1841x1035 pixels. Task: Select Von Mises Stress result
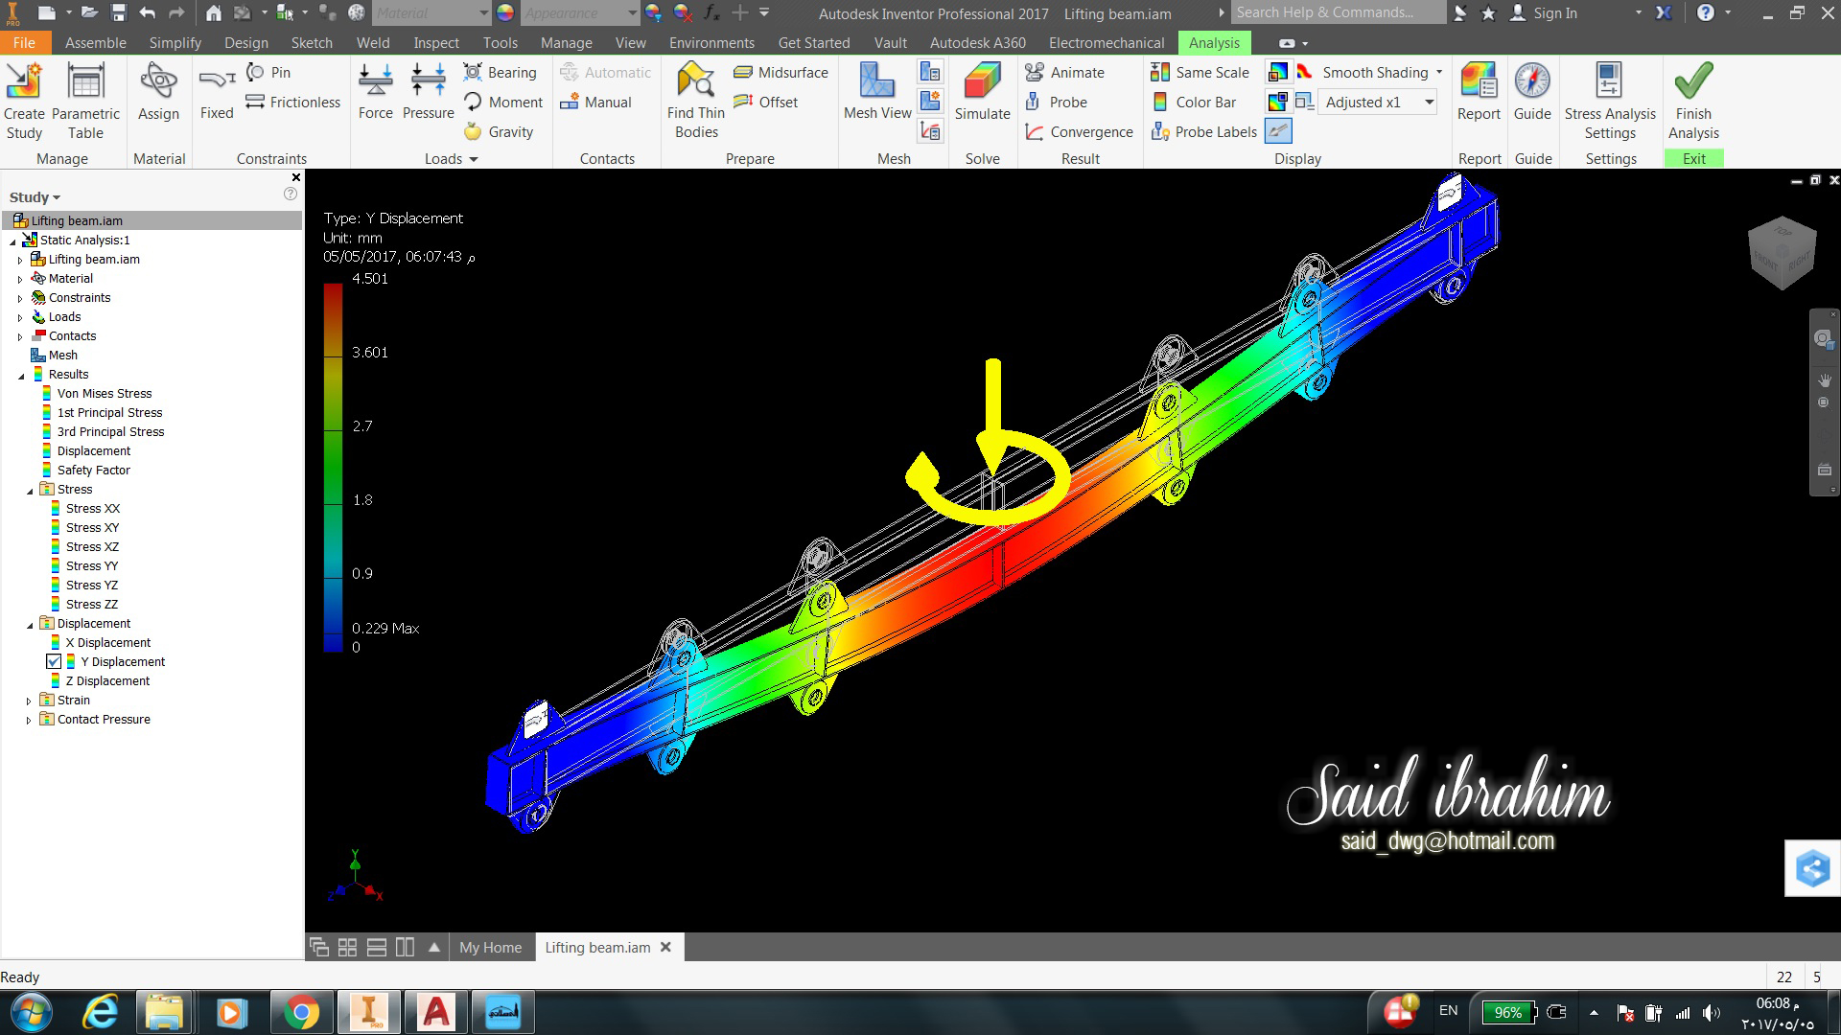tap(104, 394)
